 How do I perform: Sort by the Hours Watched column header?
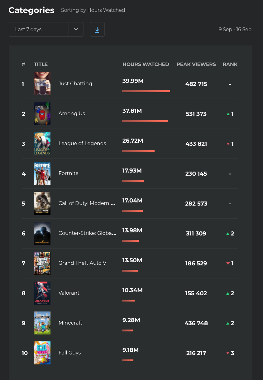[x=146, y=64]
